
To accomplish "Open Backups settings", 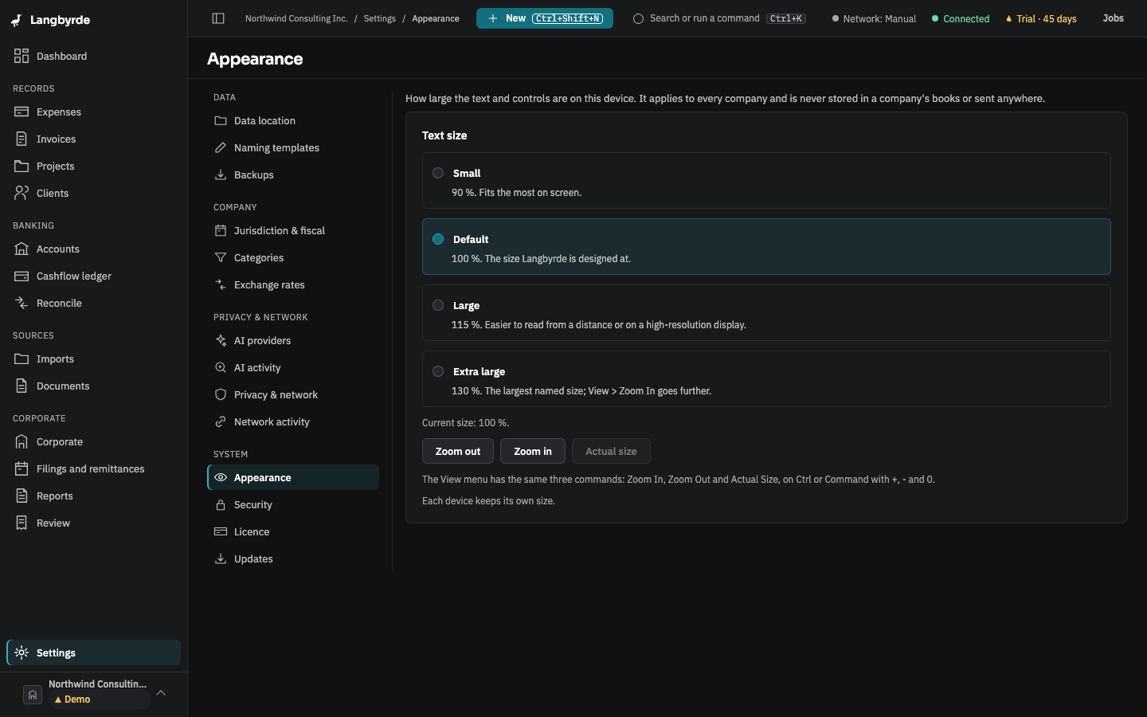I will coord(293,174).
